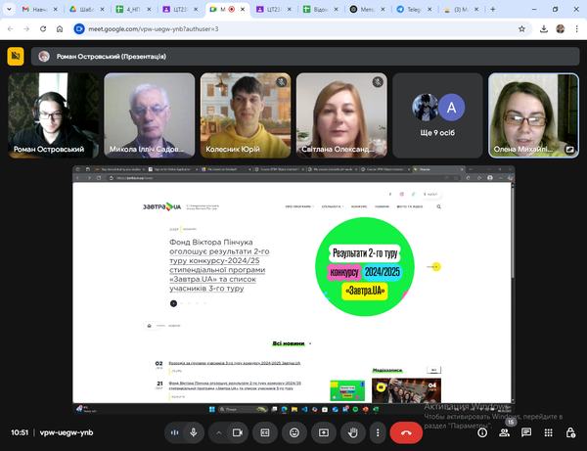This screenshot has height=451, width=587.
Task: Open more options three-dot menu
Action: coord(376,431)
